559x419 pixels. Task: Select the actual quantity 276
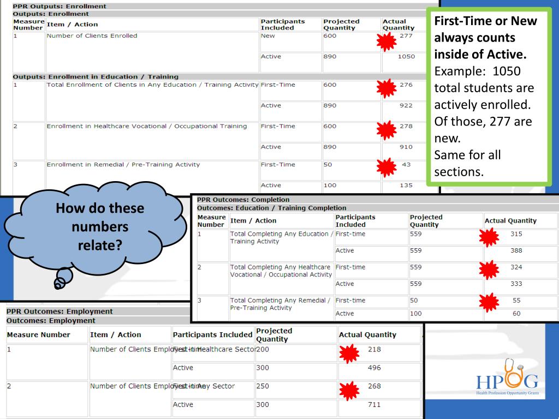(406, 85)
